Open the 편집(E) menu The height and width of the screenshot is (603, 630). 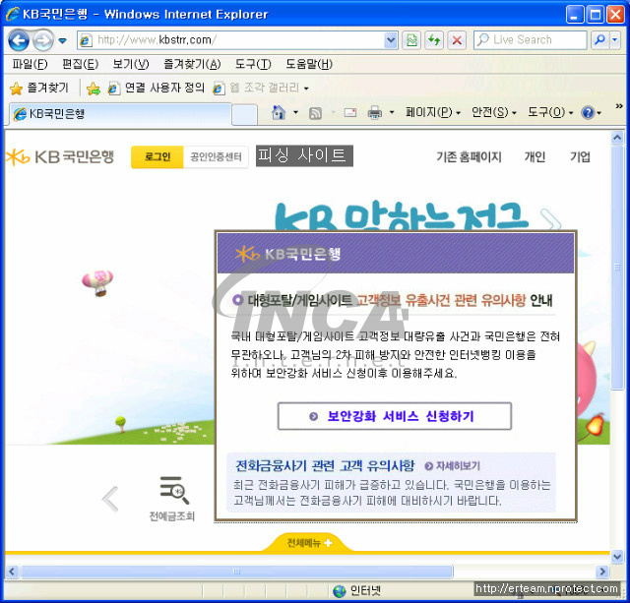[x=80, y=64]
